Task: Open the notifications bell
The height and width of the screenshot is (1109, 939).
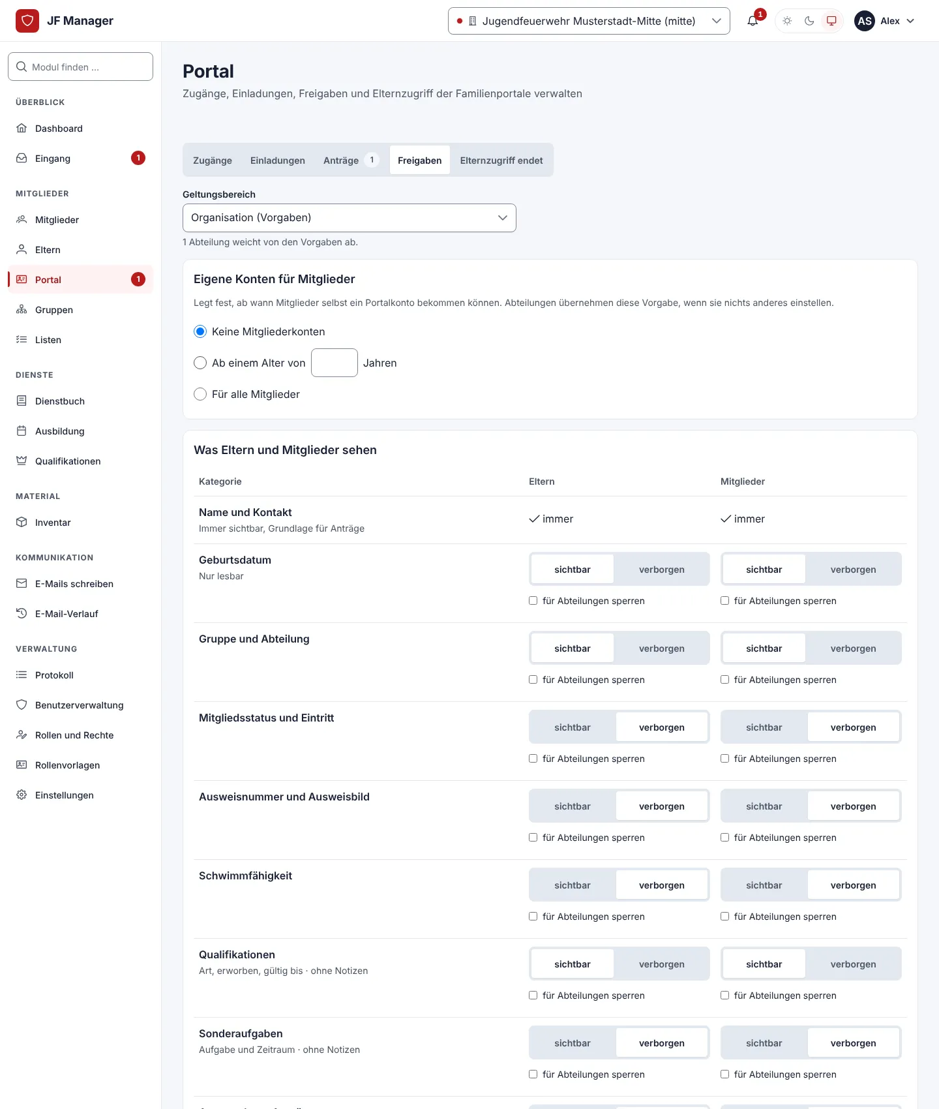Action: (x=753, y=21)
